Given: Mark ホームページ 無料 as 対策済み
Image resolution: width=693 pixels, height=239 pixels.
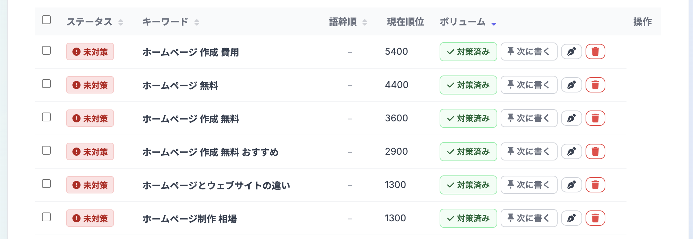Looking at the screenshot, I should (468, 85).
